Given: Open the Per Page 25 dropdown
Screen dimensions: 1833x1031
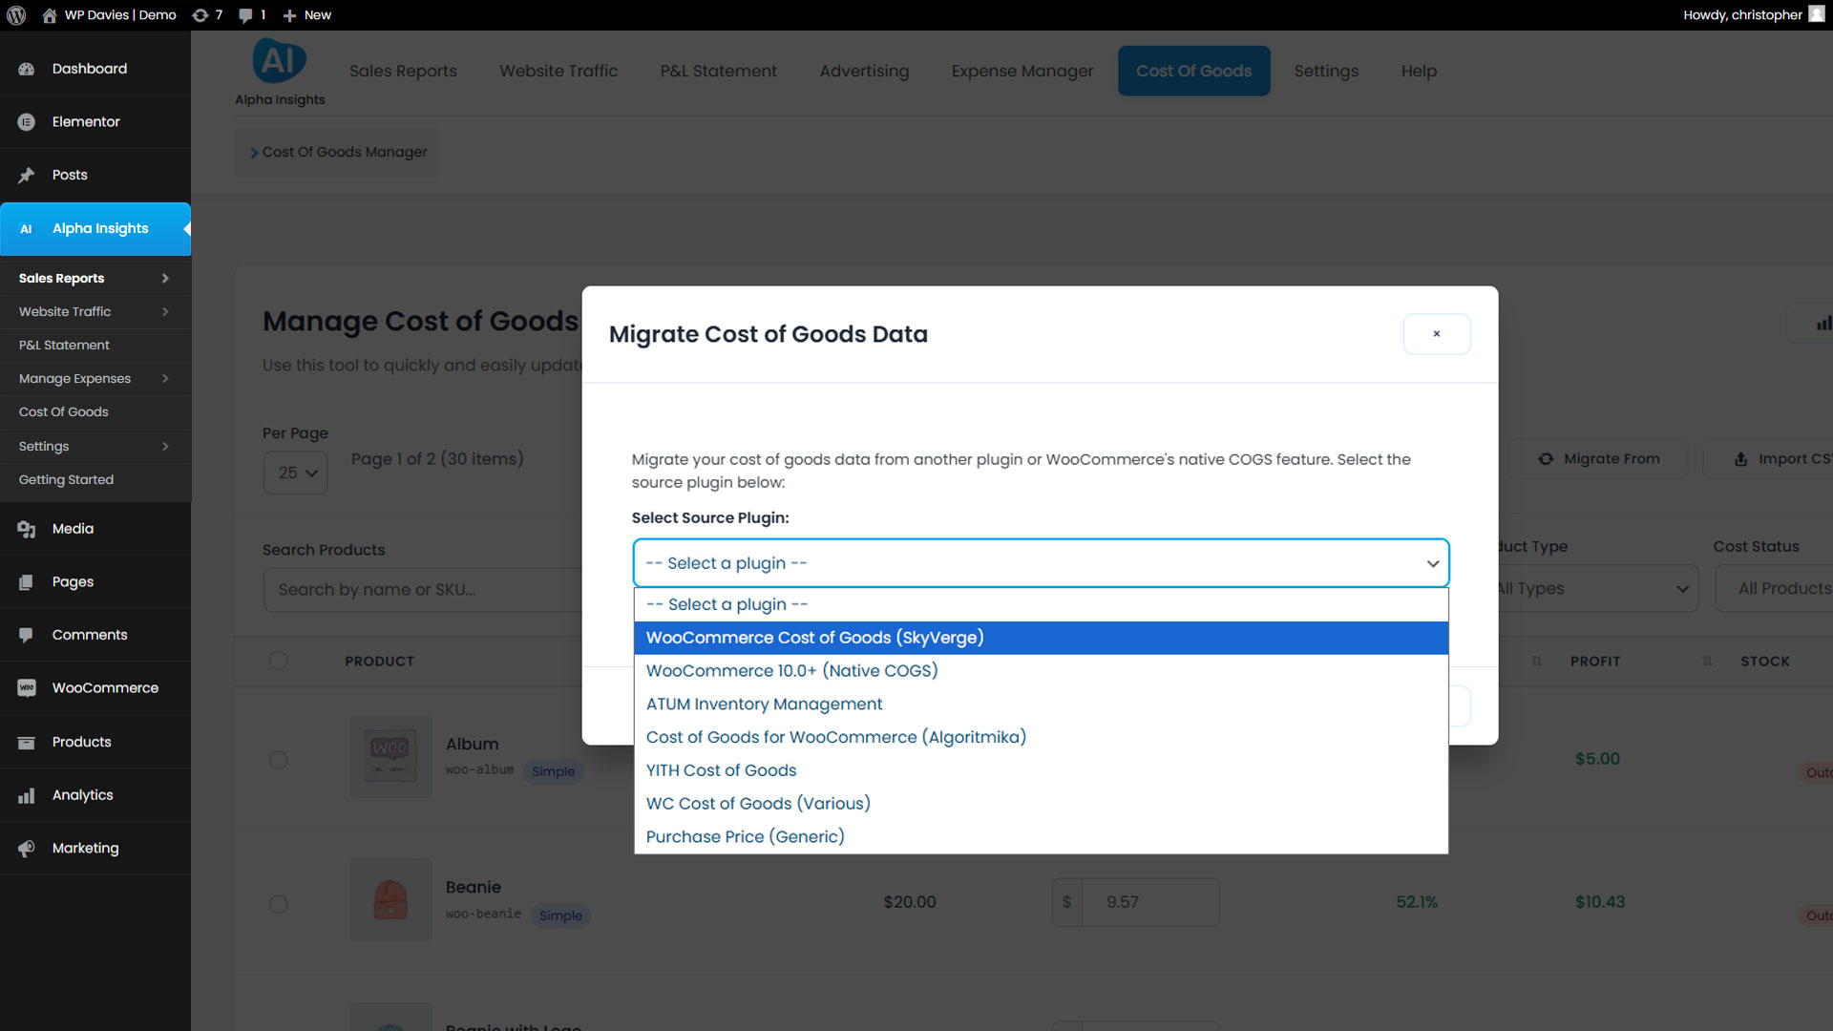Looking at the screenshot, I should click(x=296, y=473).
